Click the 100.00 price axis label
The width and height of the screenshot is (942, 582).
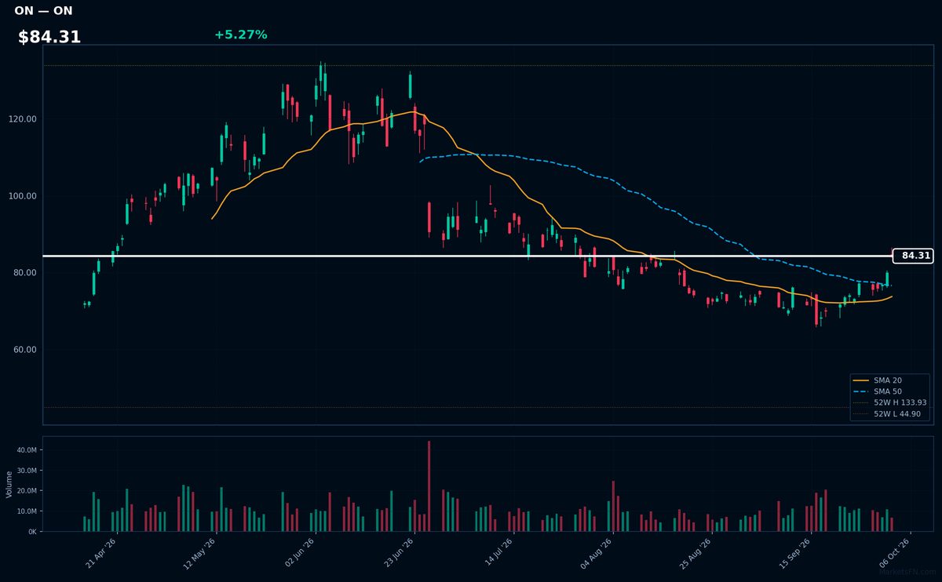(23, 196)
